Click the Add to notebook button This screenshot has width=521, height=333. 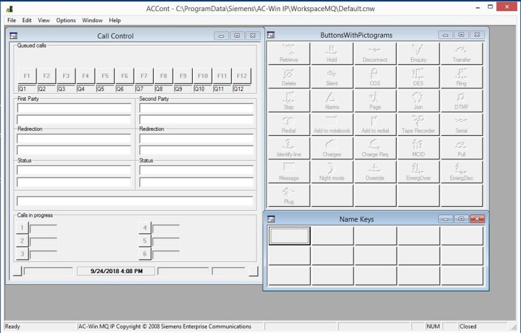[332, 124]
